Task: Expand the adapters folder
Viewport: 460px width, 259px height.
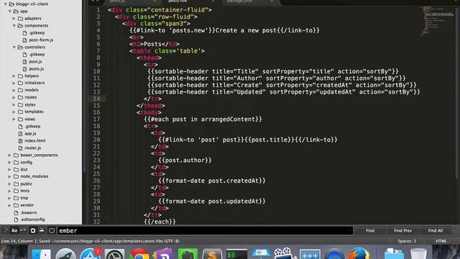Action: click(14, 19)
